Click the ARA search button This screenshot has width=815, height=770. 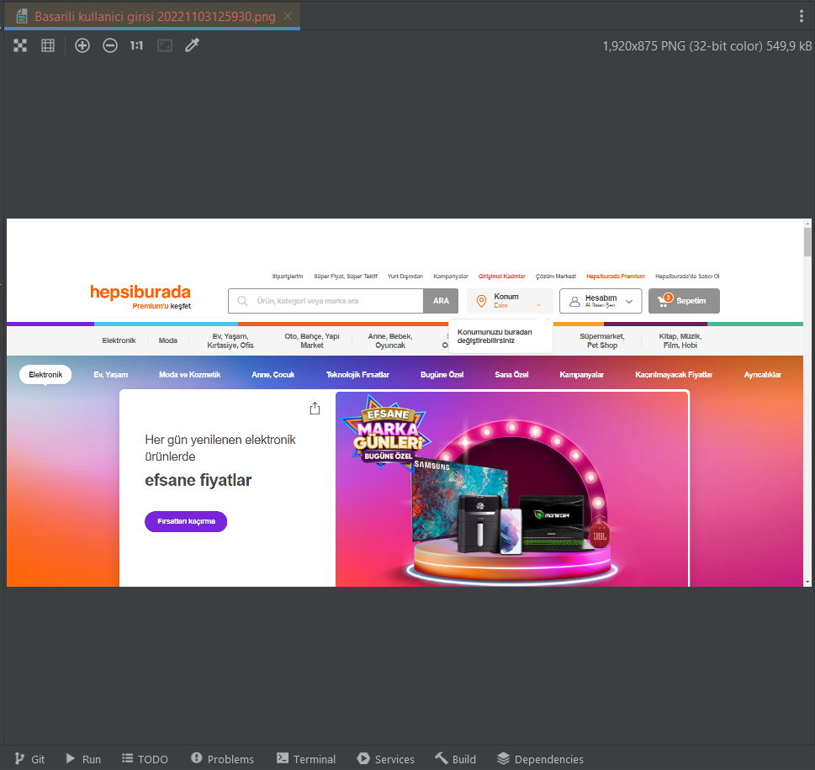(441, 301)
